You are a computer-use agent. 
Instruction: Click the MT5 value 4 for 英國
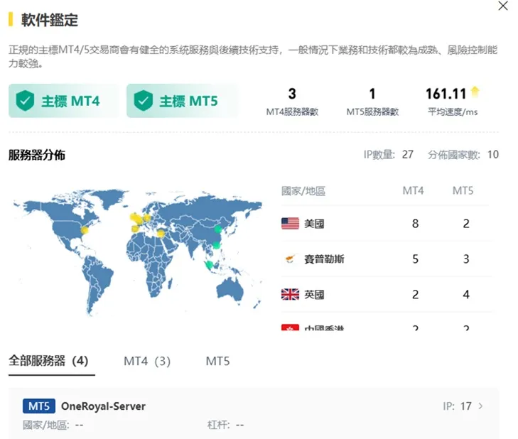466,294
